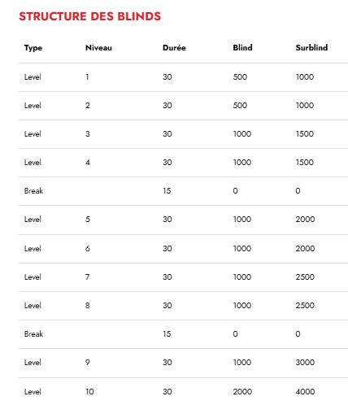Select surblind 4000 in Level 10 row
The width and height of the screenshot is (348, 418).
(x=305, y=392)
